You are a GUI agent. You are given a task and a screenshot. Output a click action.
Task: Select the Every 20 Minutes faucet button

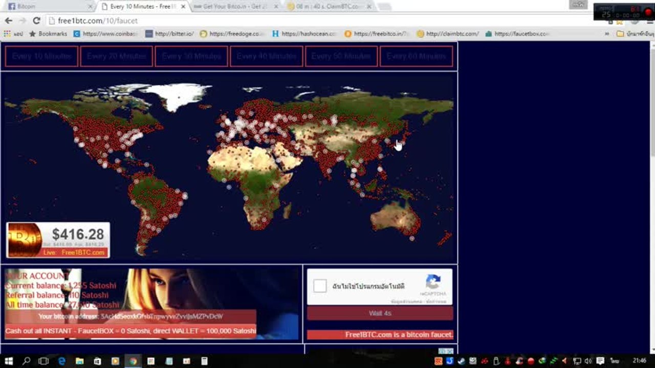pyautogui.click(x=116, y=56)
